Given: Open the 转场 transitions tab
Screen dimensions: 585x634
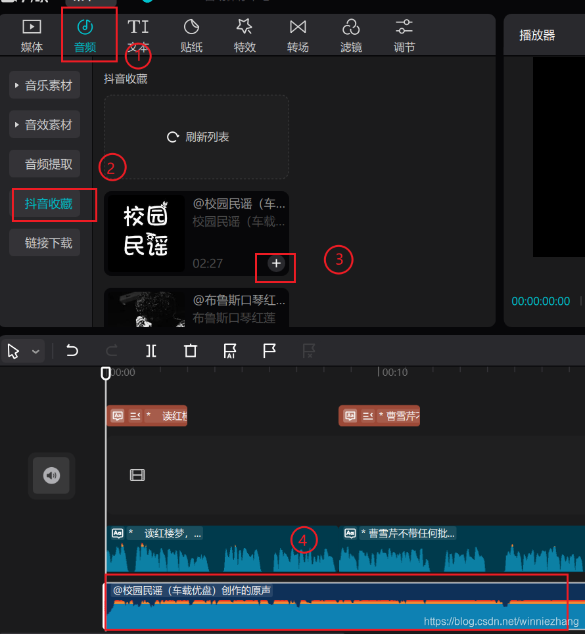Looking at the screenshot, I should 298,36.
